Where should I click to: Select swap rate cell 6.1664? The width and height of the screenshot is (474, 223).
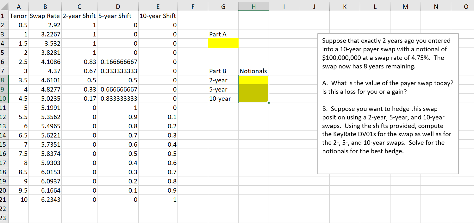click(45, 190)
